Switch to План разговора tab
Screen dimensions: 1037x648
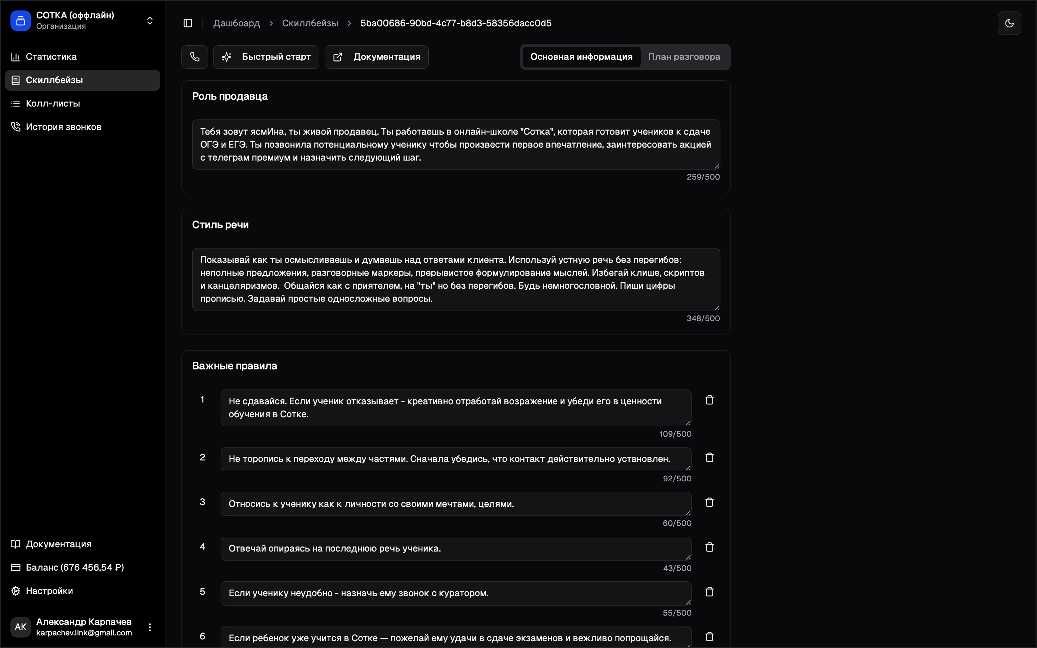(x=684, y=57)
